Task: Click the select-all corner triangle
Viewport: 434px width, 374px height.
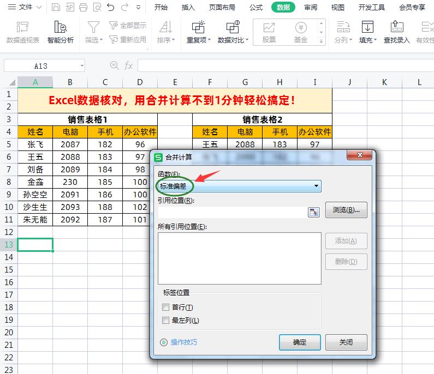Action: [11, 82]
